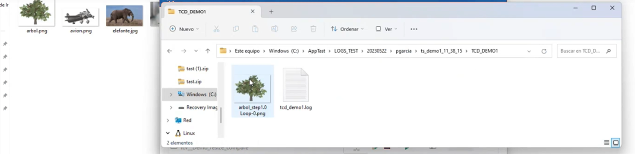Open the Ver view dropdown
The height and width of the screenshot is (154, 635).
pos(386,29)
